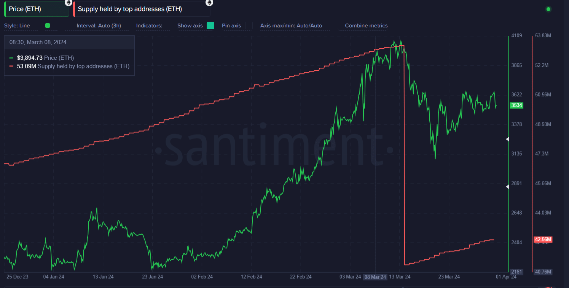Screen dimensions: 569x288
Task: Click the 01 Apr 24 date label
Action: (x=506, y=277)
